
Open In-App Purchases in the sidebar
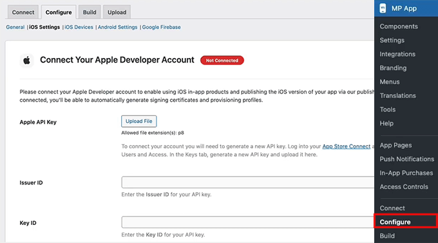click(406, 173)
